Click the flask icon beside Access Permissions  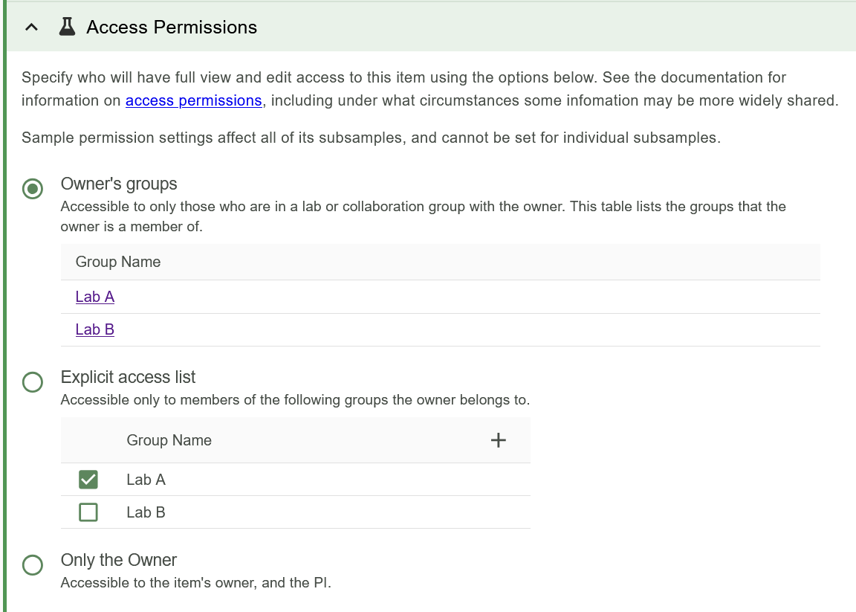(x=67, y=28)
